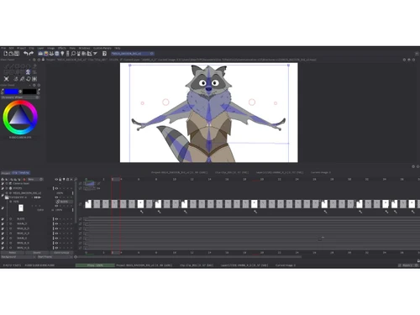Hide the MAIN_G layer
Screen dimensions: 420x315
(x=56, y=239)
